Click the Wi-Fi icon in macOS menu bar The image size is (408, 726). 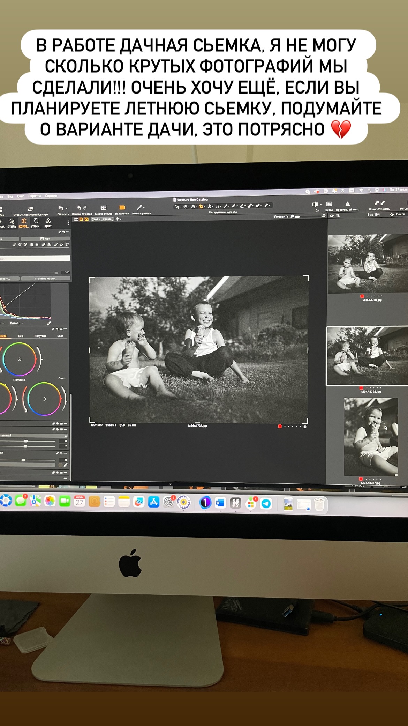[361, 191]
